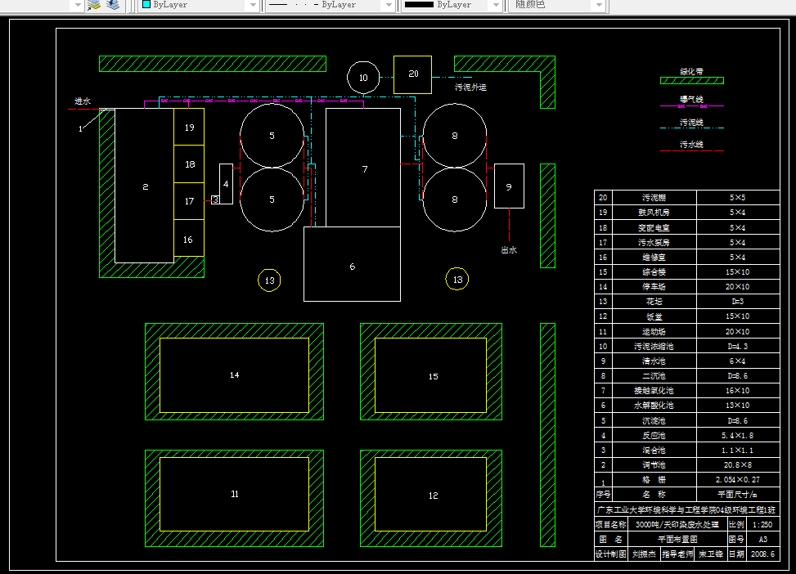Viewport: 796px width, 574px height.
Task: Select table cell 调节池
Action: (654, 464)
